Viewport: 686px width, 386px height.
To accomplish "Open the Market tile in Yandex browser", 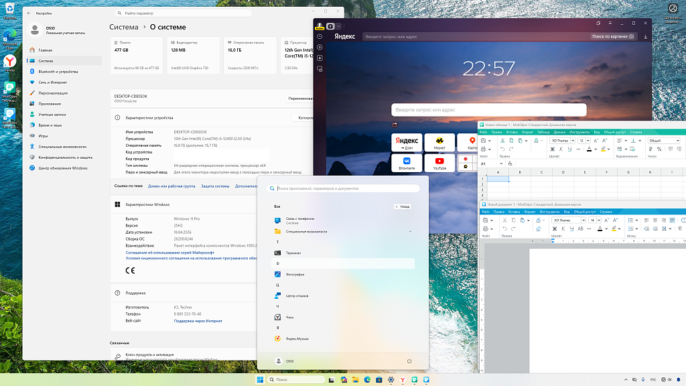I will 439,143.
